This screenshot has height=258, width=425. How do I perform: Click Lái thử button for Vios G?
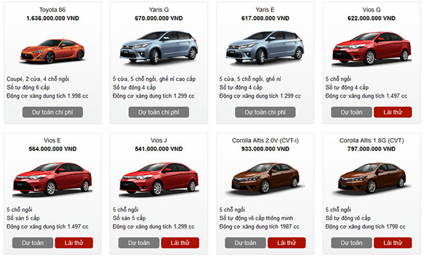[393, 112]
